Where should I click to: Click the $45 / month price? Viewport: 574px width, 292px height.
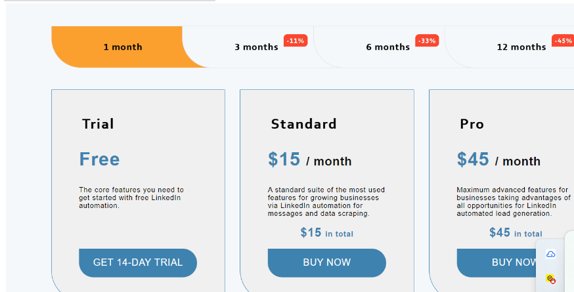point(498,159)
